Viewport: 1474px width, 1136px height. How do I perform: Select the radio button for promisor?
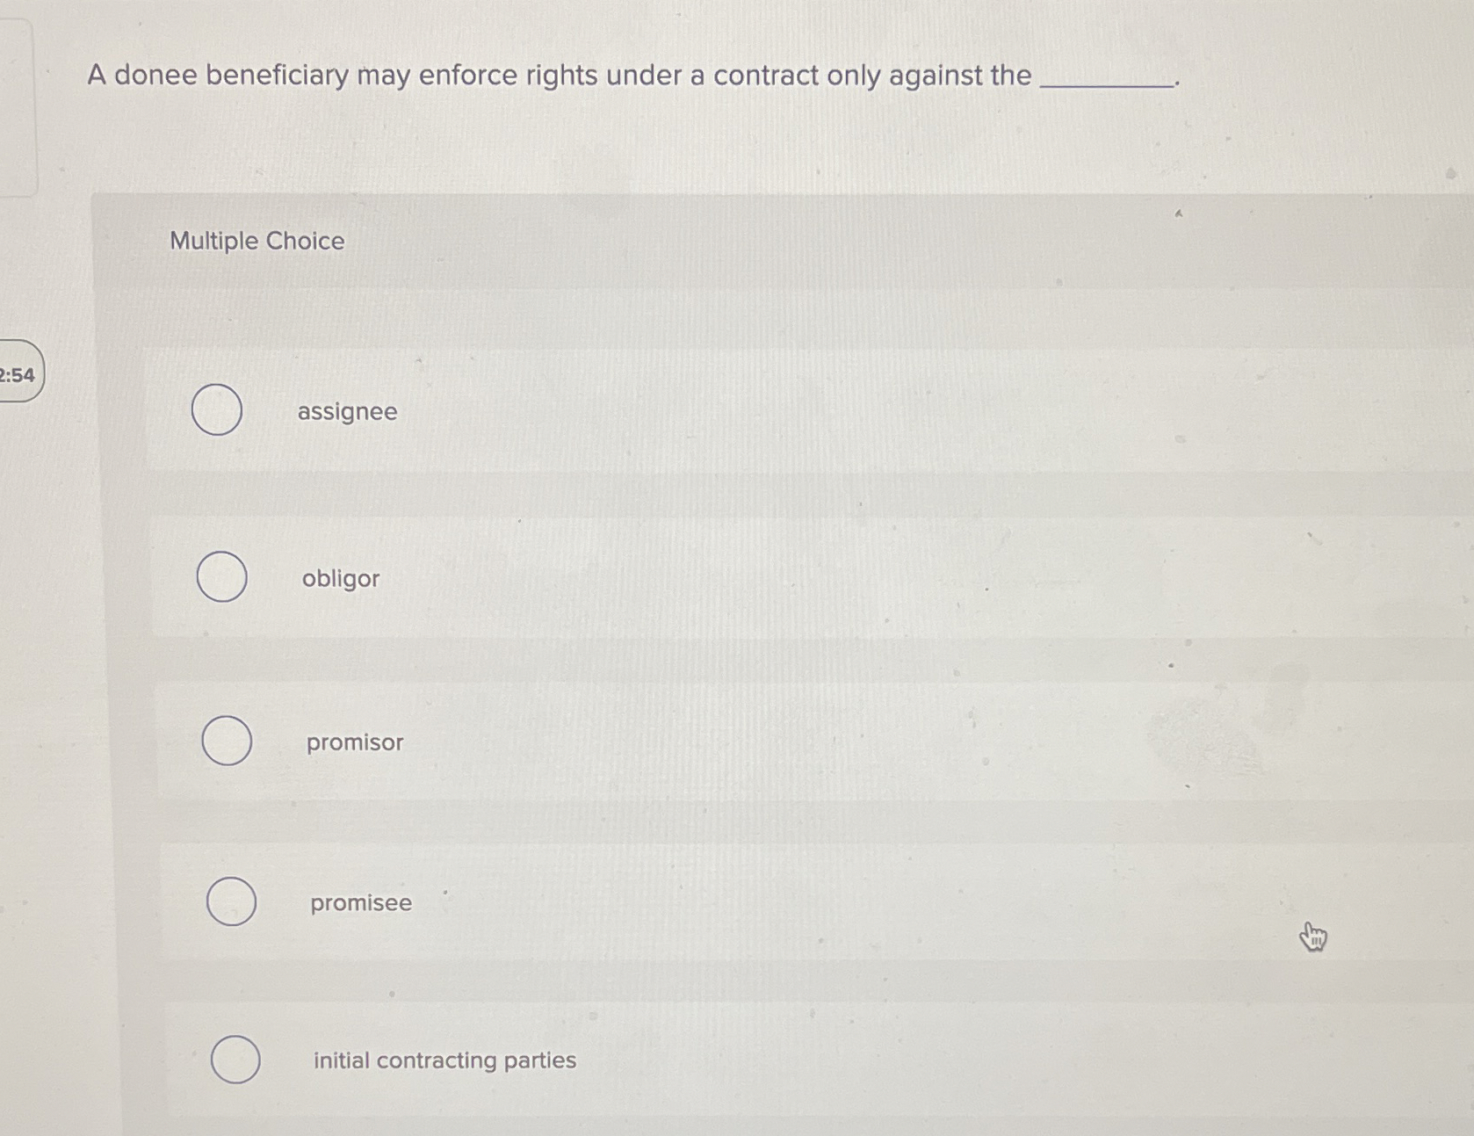click(x=227, y=741)
